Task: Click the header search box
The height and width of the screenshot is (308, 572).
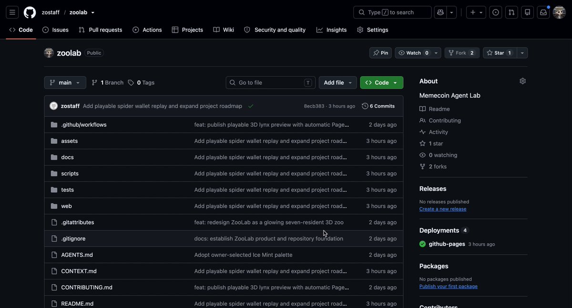Action: point(392,12)
